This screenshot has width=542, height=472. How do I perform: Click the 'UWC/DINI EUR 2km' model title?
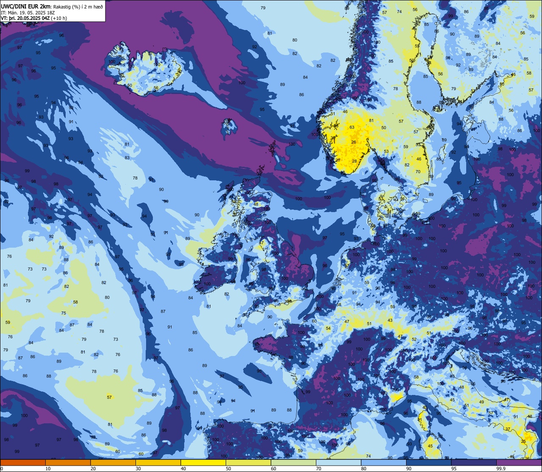coord(26,6)
